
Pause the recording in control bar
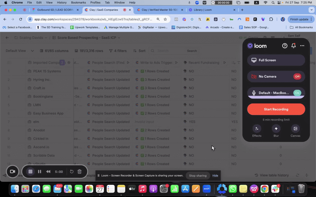[x=39, y=171]
